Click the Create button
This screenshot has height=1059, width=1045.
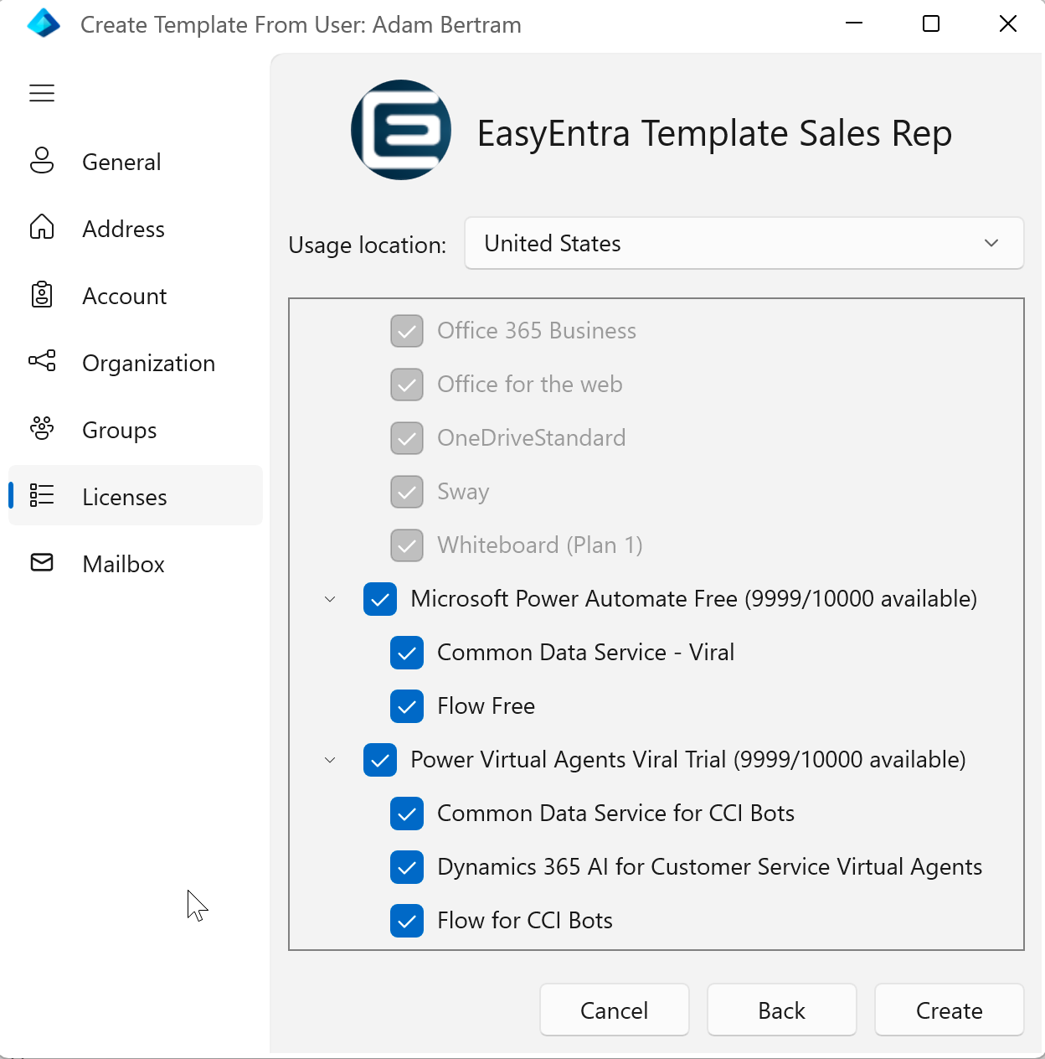click(x=949, y=1010)
